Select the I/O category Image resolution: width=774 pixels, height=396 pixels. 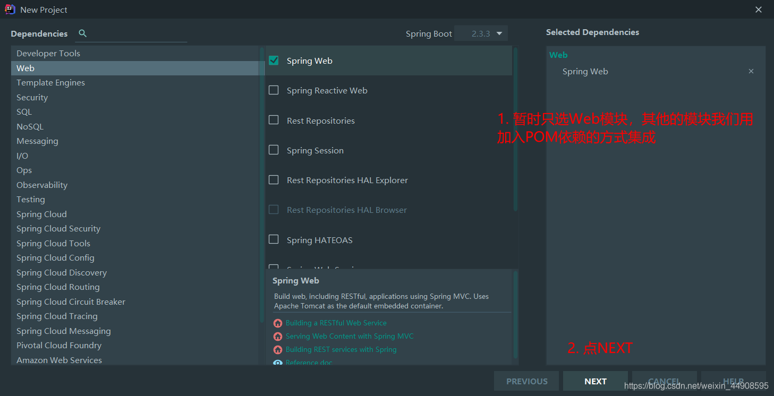135,156
